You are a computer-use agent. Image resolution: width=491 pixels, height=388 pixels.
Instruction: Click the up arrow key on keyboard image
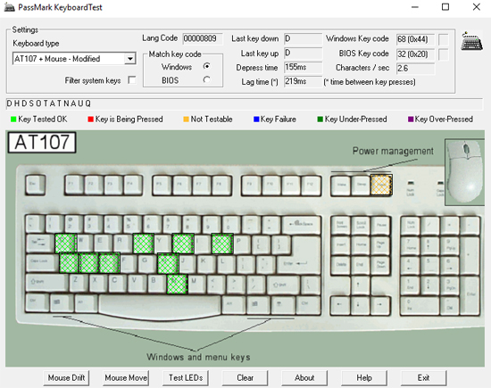[x=360, y=285]
